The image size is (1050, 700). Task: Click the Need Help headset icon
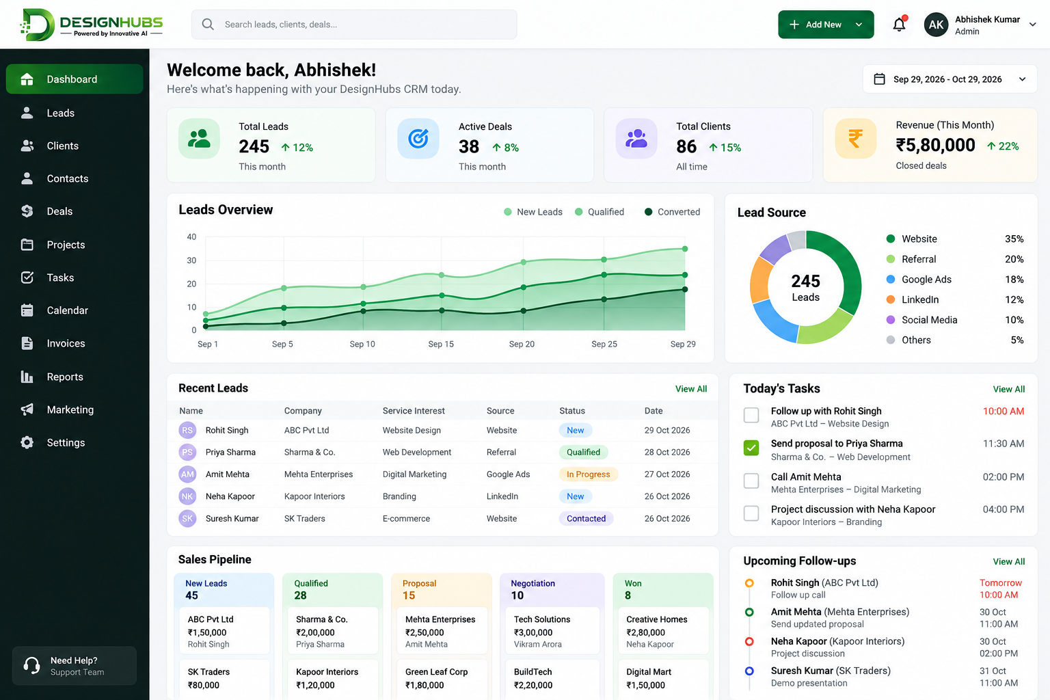coord(32,665)
